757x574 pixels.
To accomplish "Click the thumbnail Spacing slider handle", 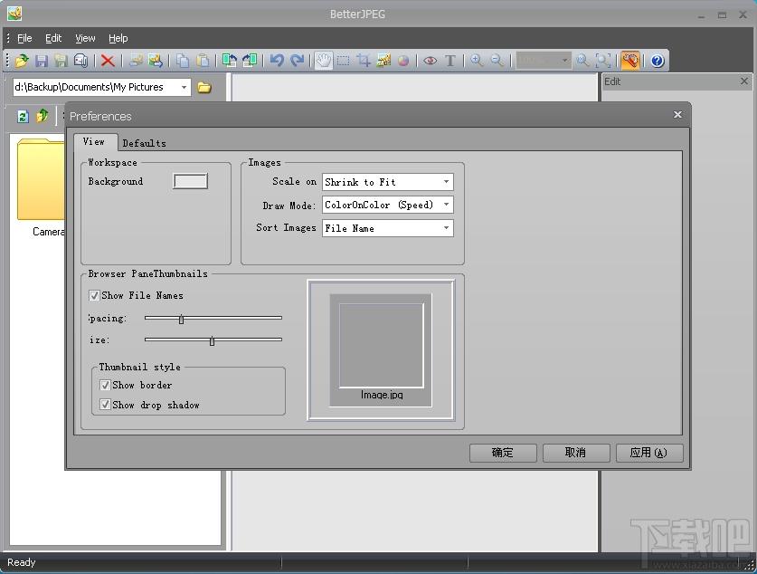I will (181, 319).
